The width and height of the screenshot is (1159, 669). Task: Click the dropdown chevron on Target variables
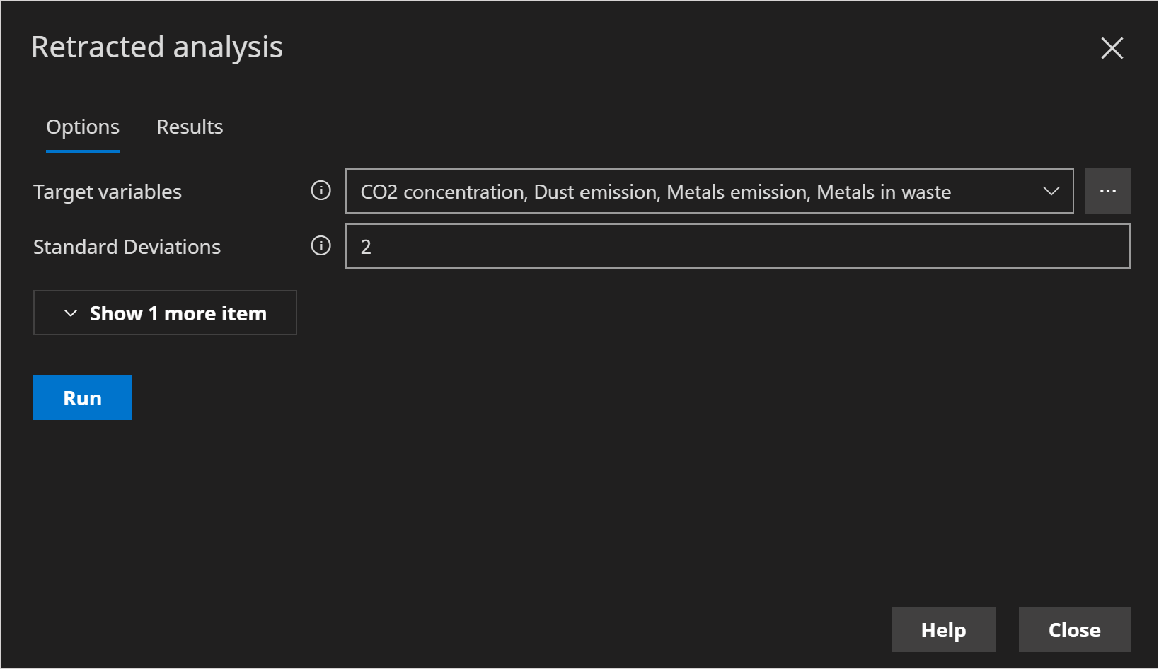1052,191
